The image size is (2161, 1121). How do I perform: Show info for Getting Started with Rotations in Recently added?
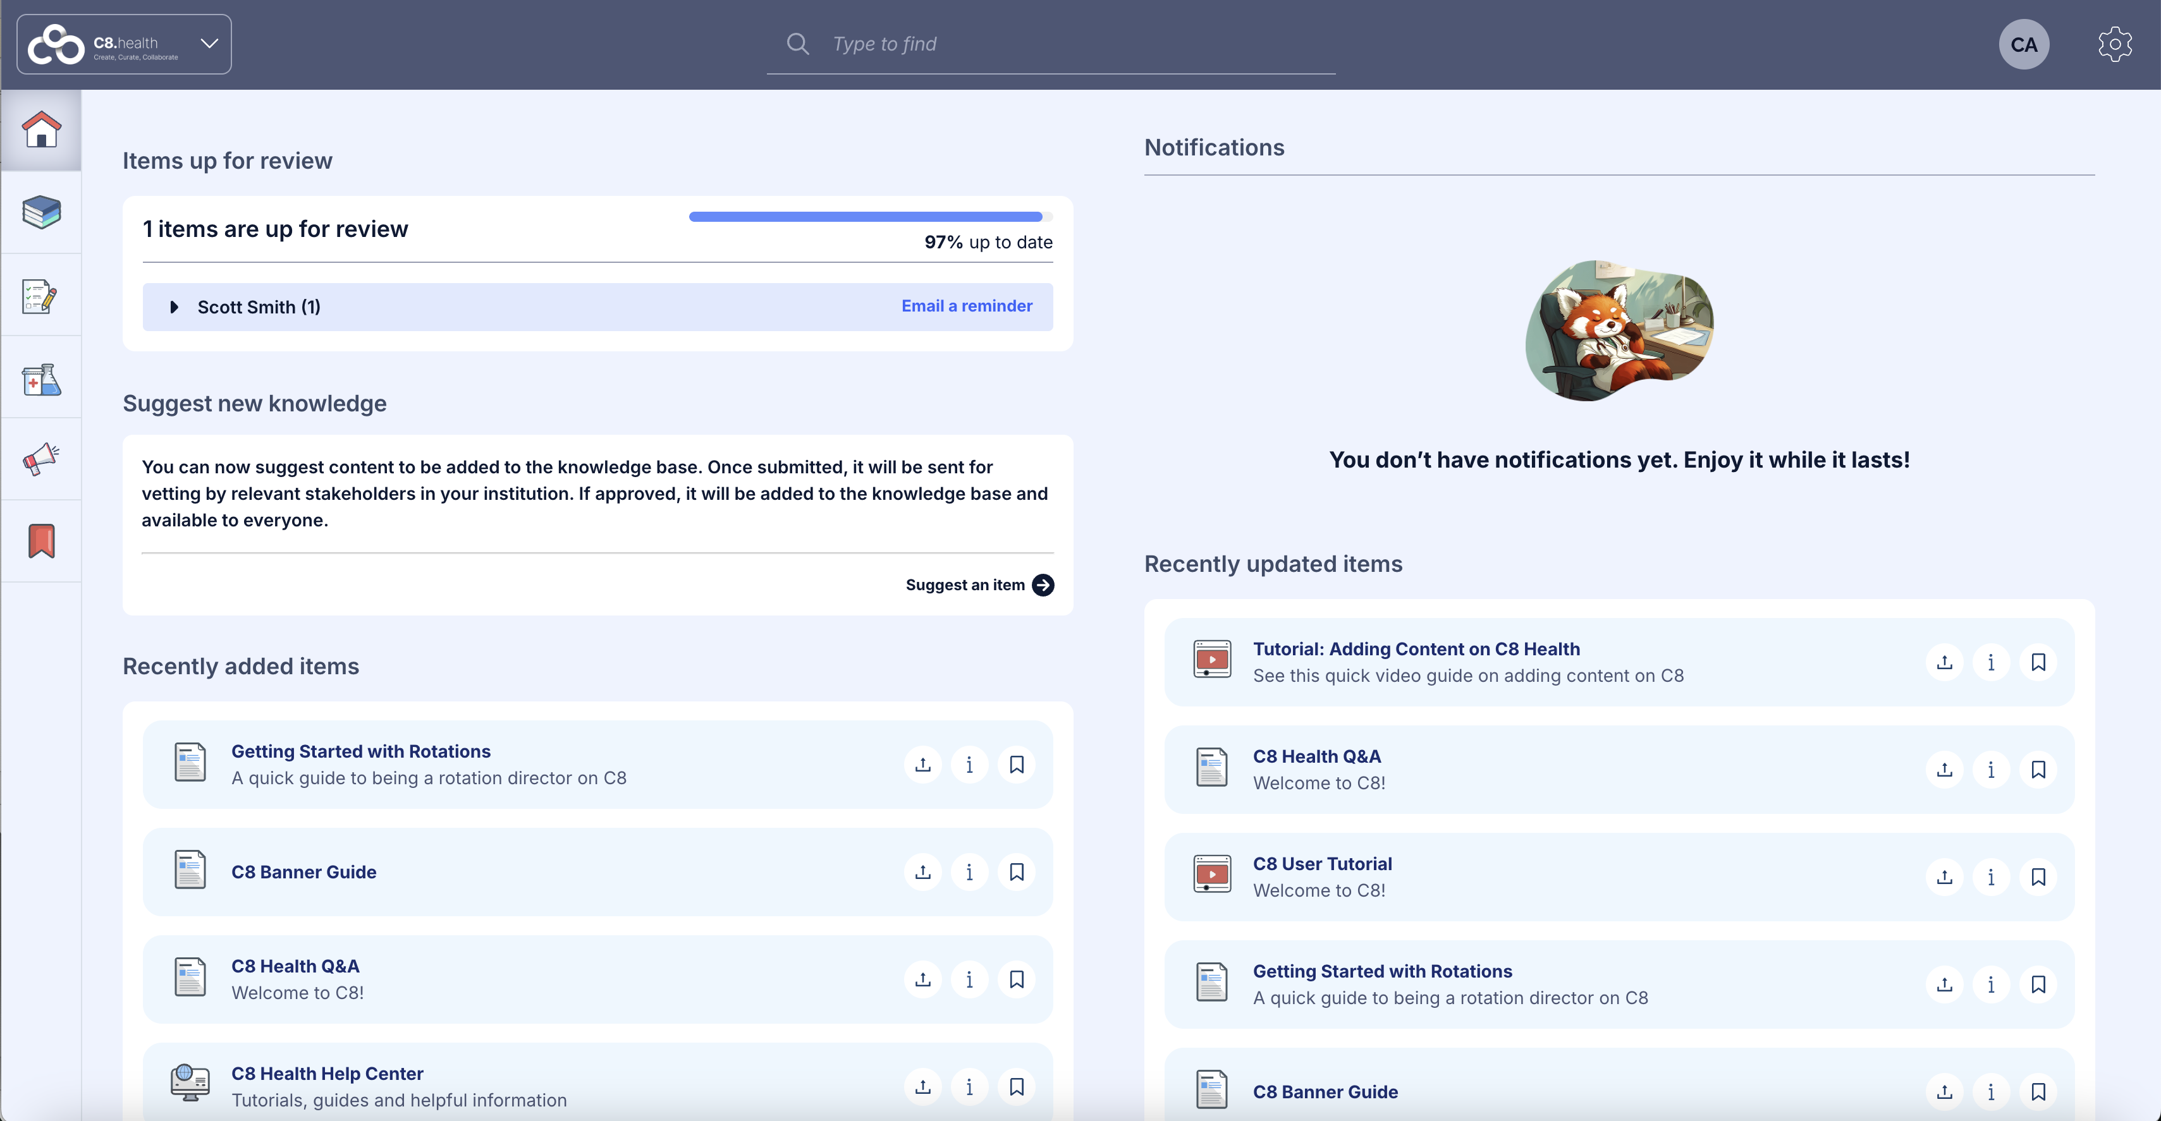[970, 765]
